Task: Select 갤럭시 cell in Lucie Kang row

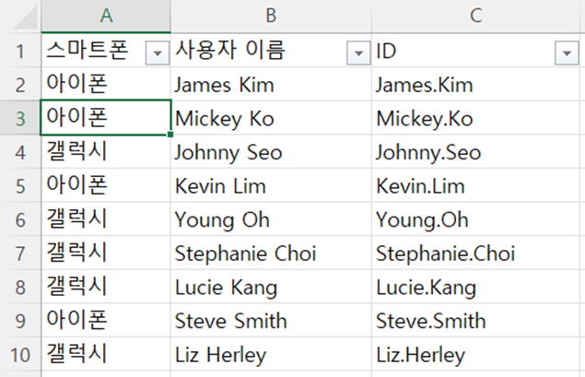Action: click(x=106, y=287)
